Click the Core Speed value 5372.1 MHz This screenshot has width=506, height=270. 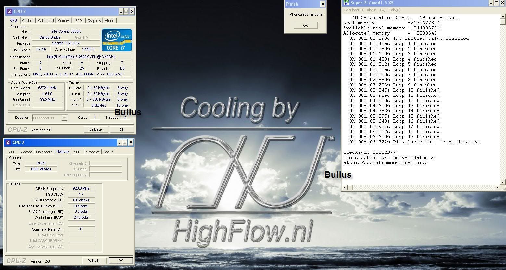[47, 88]
